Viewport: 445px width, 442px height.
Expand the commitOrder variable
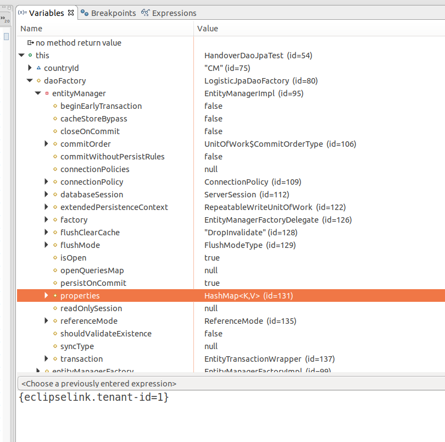[x=46, y=143]
